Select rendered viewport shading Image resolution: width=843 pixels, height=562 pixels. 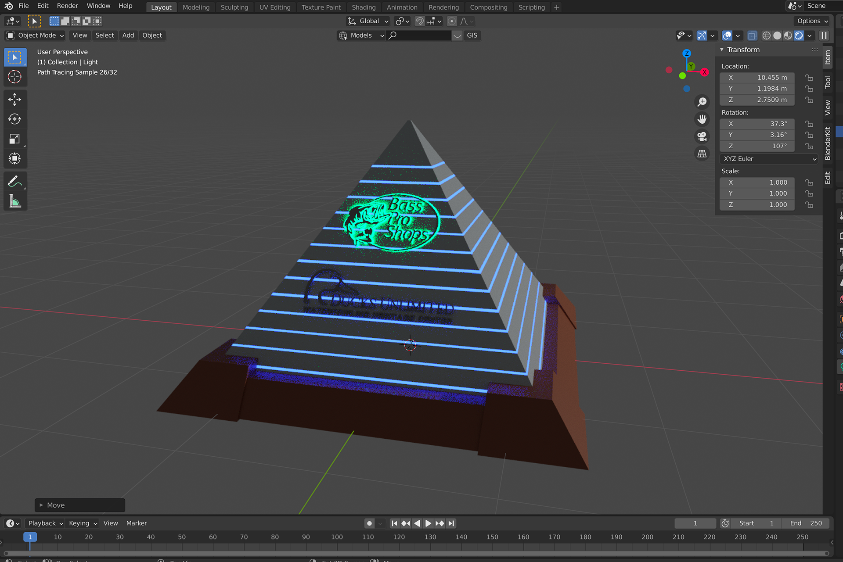pos(799,36)
